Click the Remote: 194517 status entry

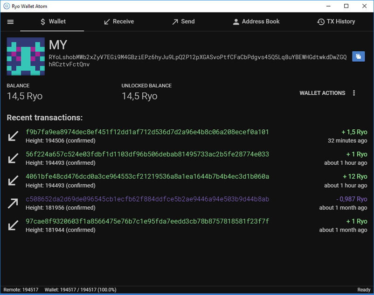tap(21, 290)
